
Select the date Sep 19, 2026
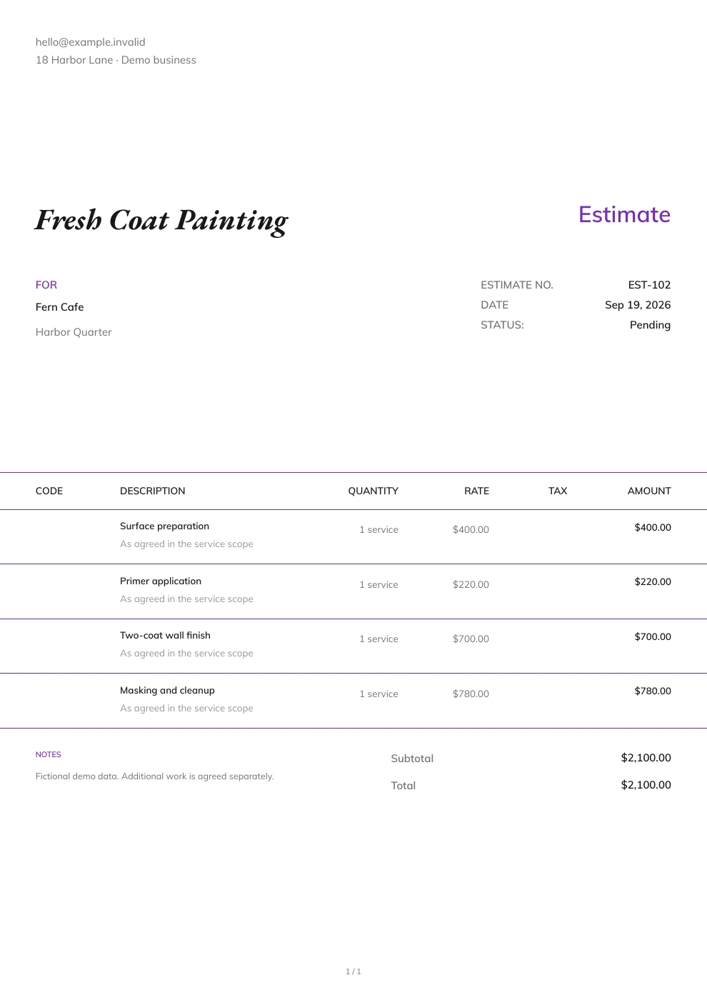click(638, 305)
